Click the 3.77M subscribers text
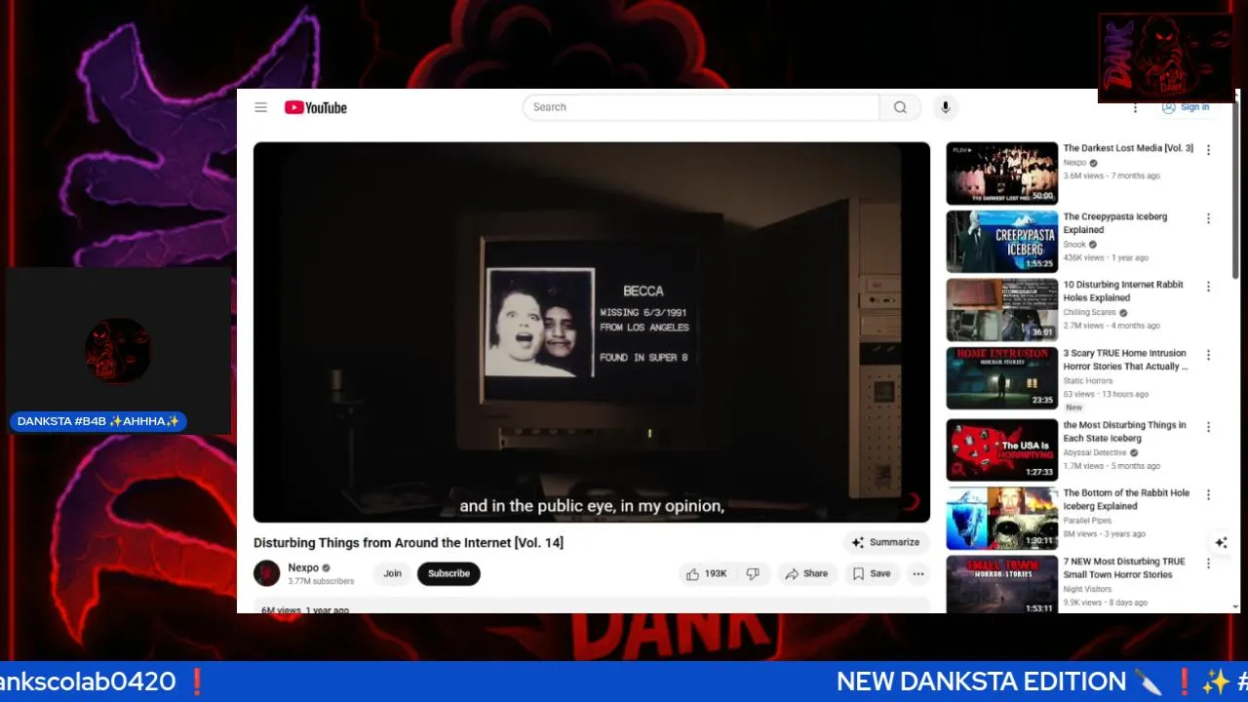Image resolution: width=1248 pixels, height=702 pixels. (x=321, y=581)
